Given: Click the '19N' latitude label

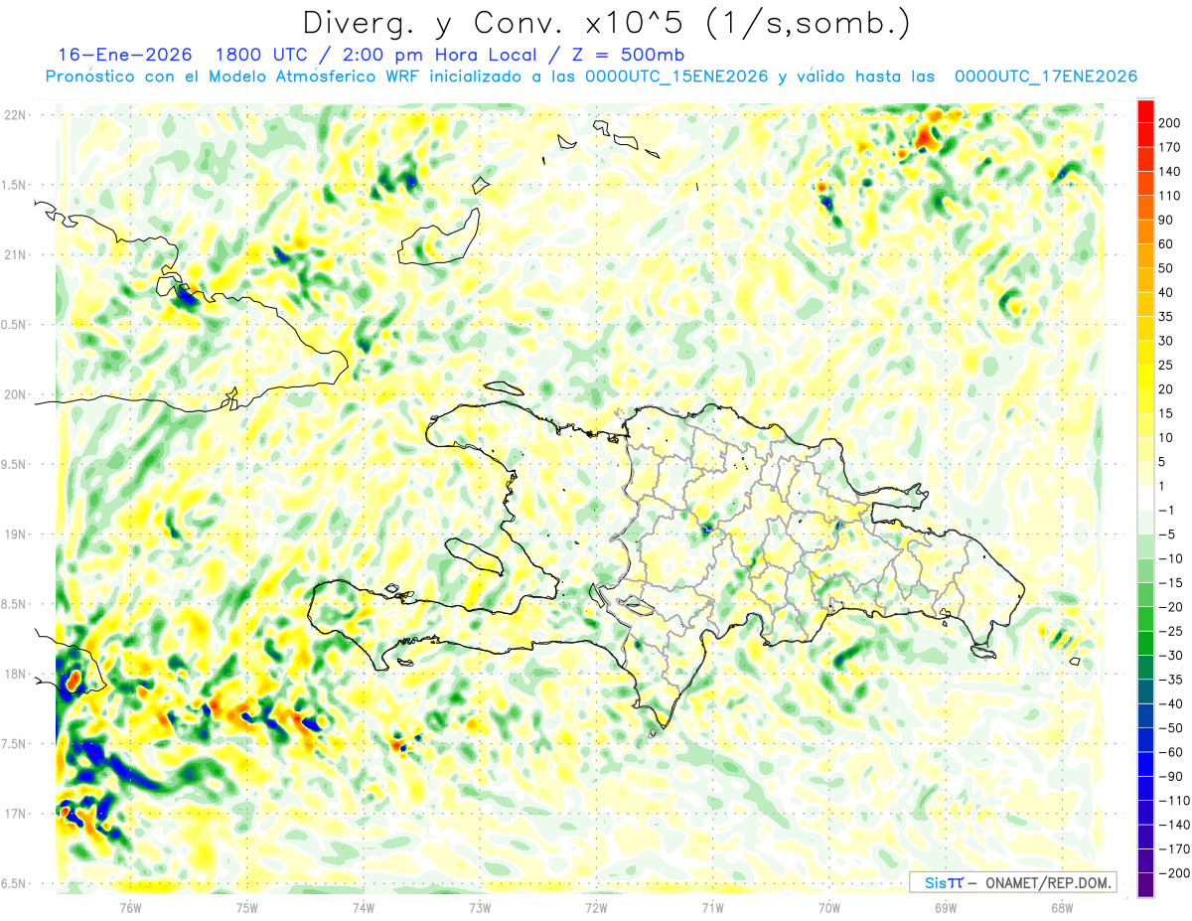Looking at the screenshot, I should [15, 535].
